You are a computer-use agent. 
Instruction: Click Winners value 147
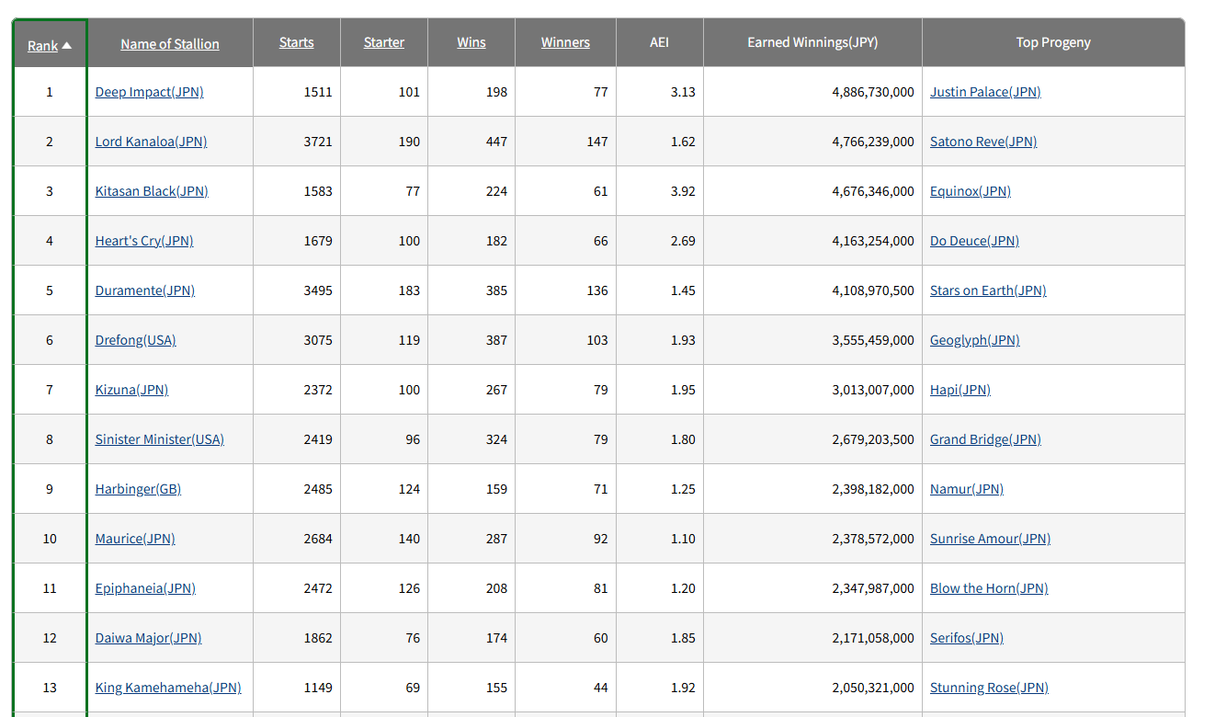[597, 142]
